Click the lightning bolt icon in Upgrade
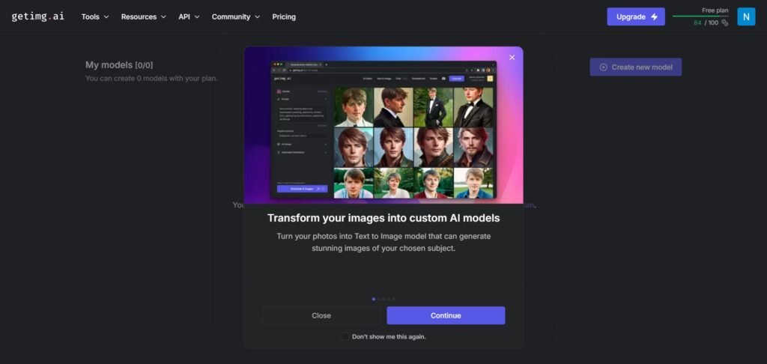 pos(655,16)
